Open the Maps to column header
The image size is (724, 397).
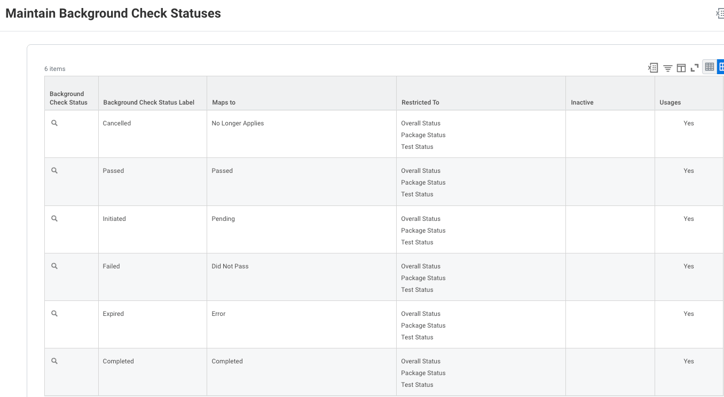(224, 102)
